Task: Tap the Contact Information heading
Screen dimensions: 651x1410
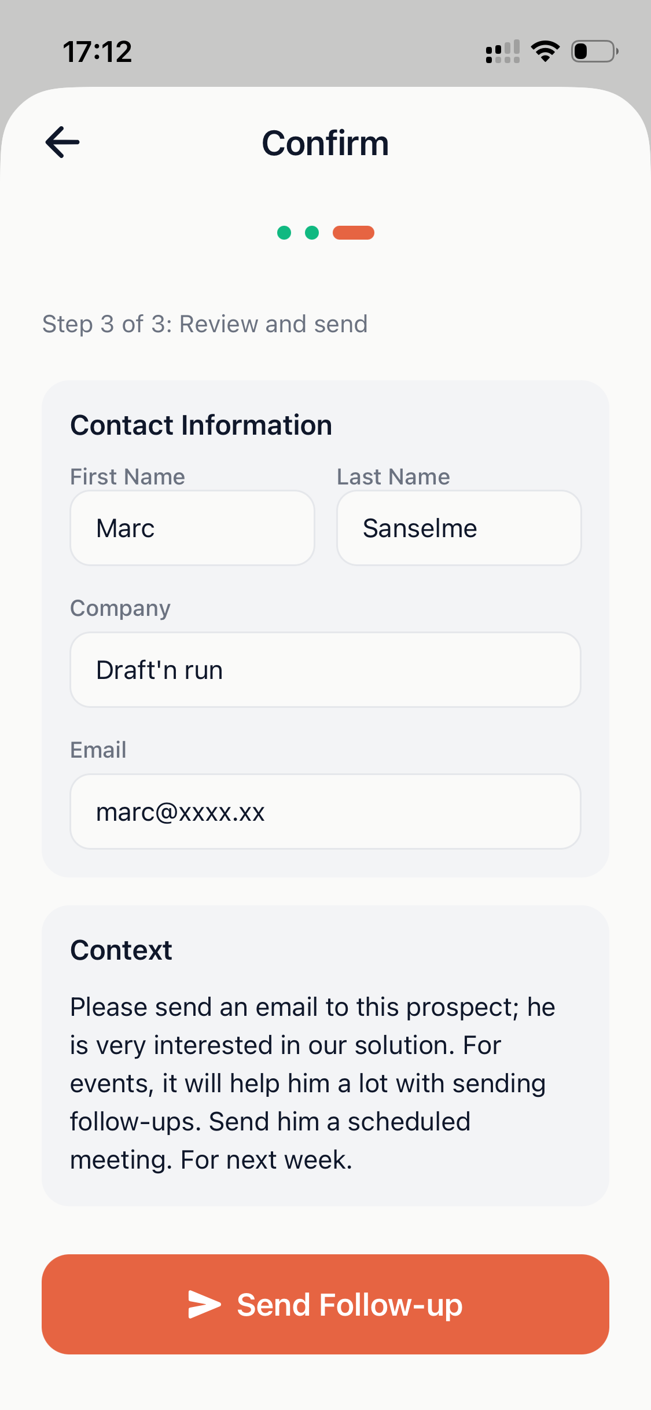Action: [201, 425]
